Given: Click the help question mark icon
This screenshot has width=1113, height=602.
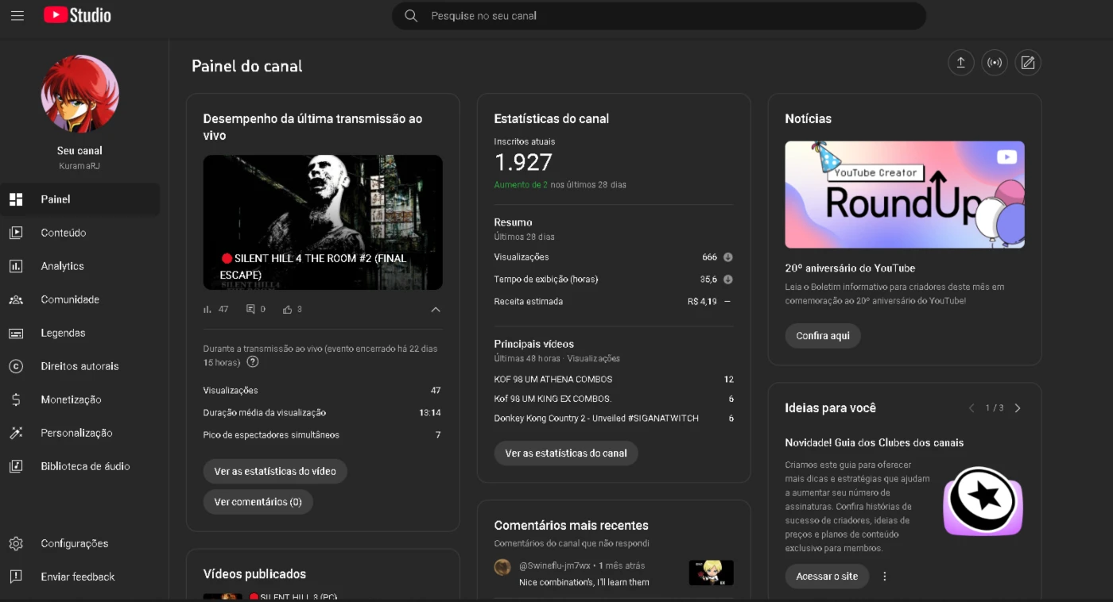Looking at the screenshot, I should pyautogui.click(x=253, y=362).
